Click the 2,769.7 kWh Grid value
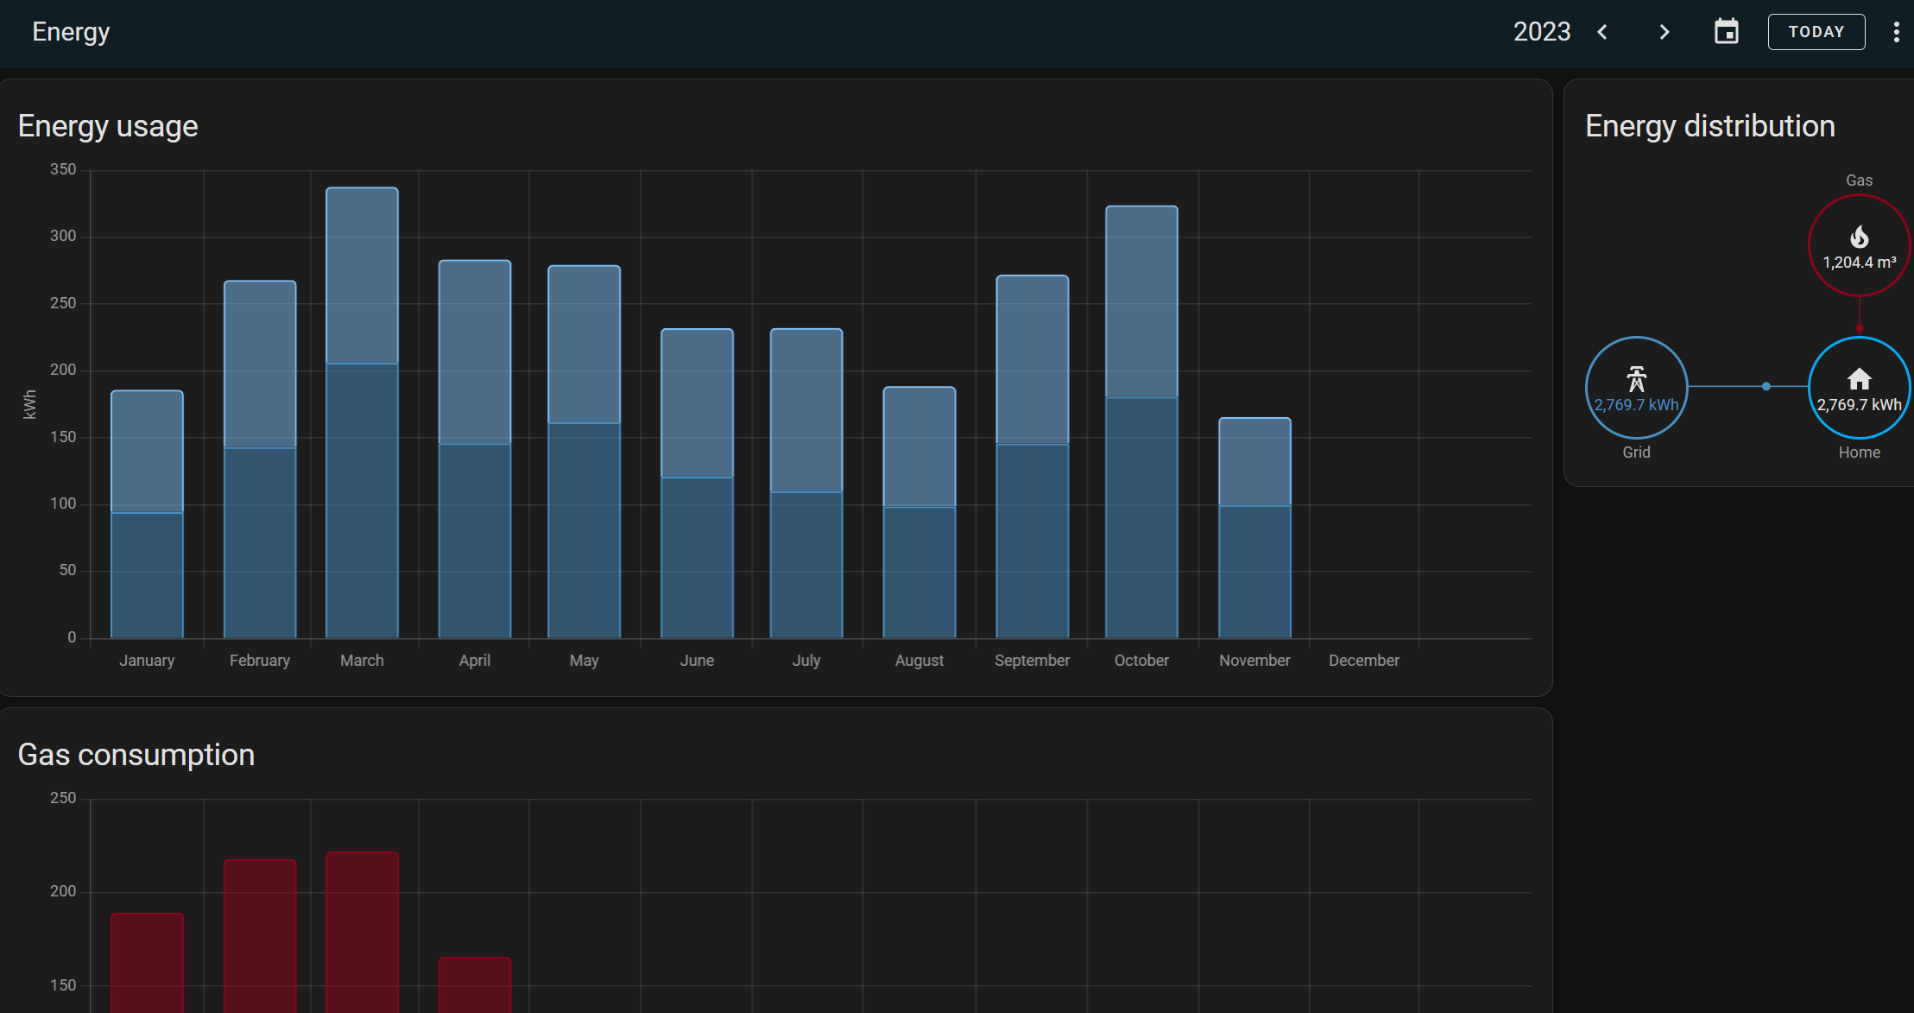Screen dimensions: 1914x1013 coord(1636,405)
